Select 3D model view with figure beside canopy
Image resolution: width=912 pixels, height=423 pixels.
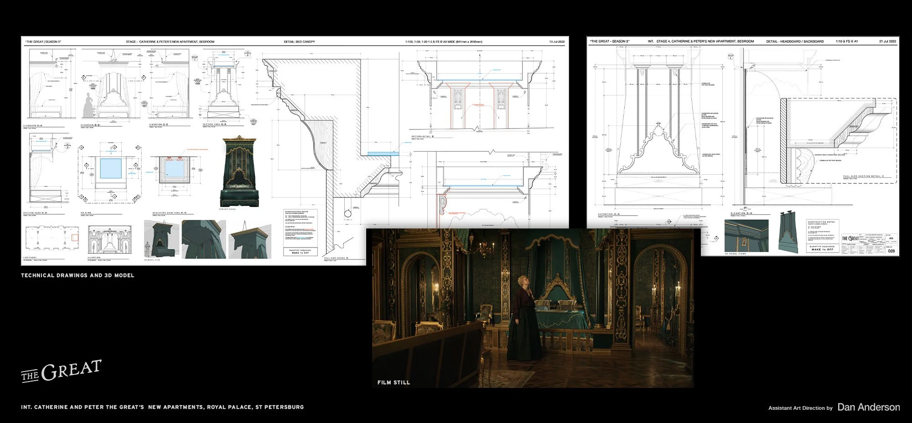coord(161,239)
